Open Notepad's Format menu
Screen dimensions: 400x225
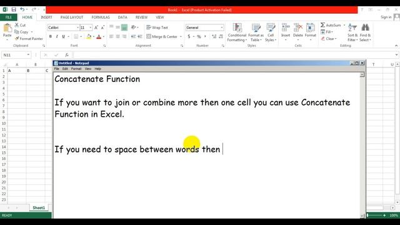point(76,69)
